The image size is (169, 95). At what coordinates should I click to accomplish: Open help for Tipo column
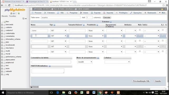[54, 25]
